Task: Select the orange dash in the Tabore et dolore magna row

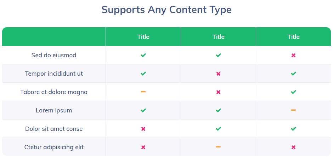Action: (x=143, y=92)
